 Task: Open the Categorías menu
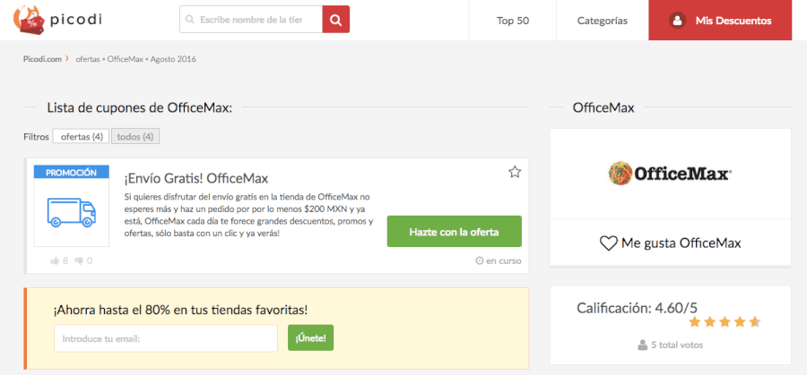point(602,21)
